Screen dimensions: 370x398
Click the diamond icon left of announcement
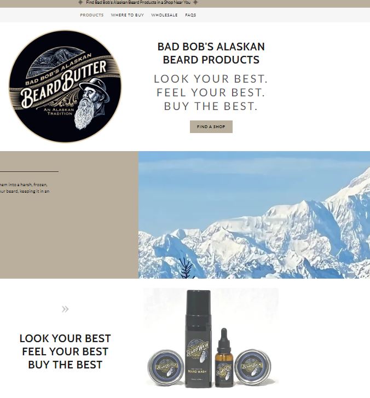click(80, 2)
